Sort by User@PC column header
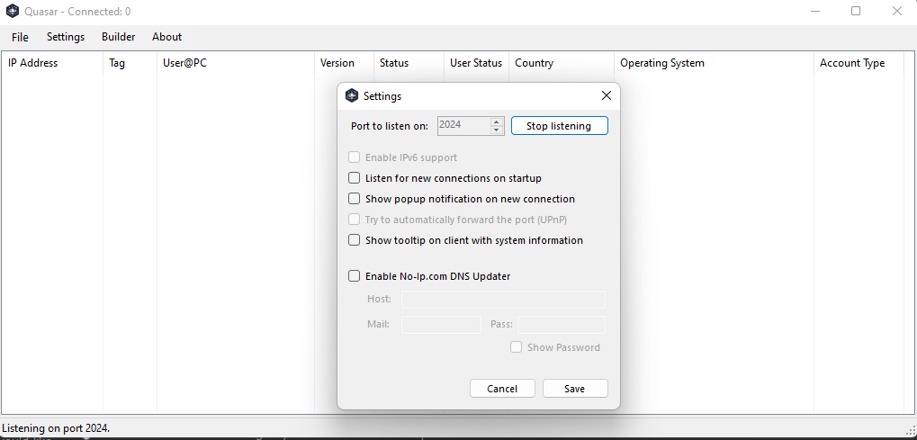Image resolution: width=917 pixels, height=440 pixels. [x=236, y=63]
